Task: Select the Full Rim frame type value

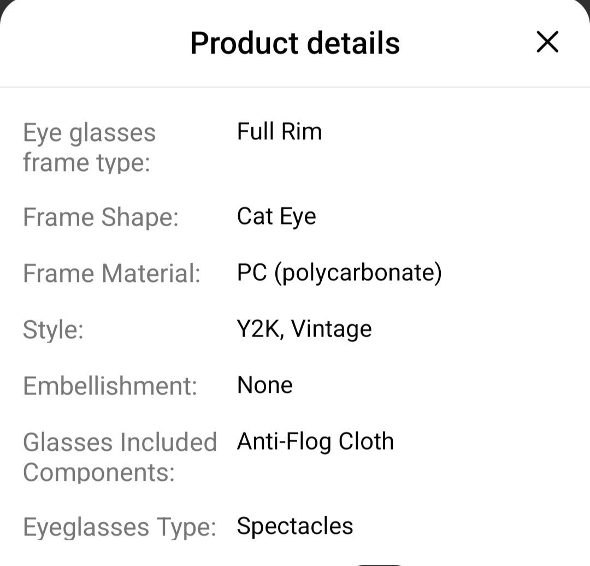Action: [x=278, y=131]
